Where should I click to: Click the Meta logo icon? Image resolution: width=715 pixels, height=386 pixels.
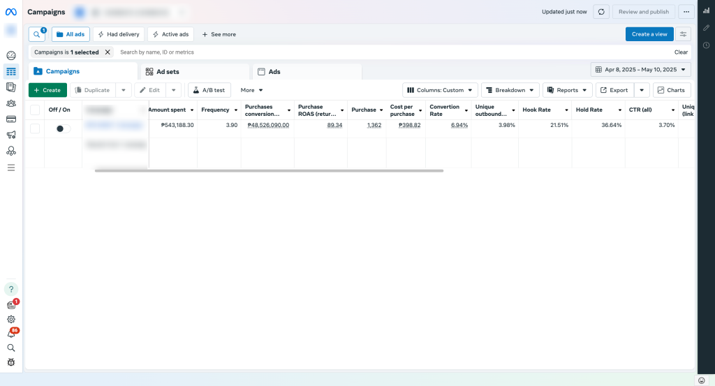(10, 12)
